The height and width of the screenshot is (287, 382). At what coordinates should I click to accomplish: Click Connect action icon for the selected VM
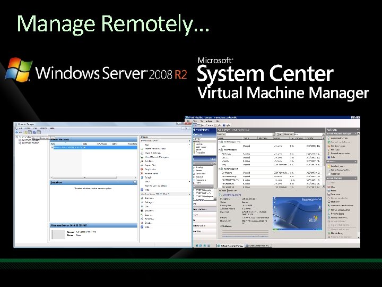(x=142, y=198)
